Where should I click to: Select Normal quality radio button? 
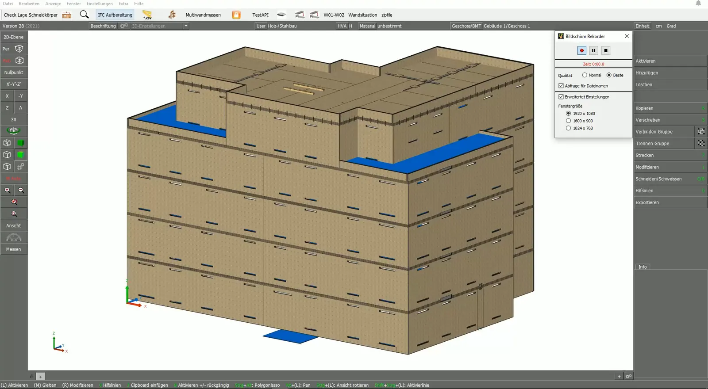[585, 75]
